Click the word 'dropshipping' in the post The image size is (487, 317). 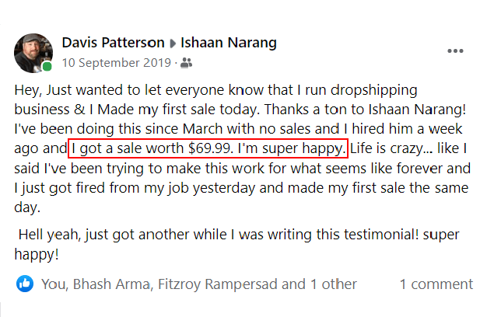click(373, 91)
